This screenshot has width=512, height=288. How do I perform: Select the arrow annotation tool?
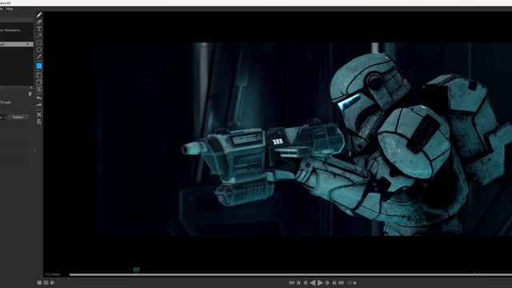pos(39,35)
